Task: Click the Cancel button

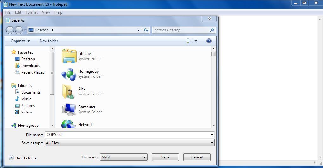Action: tap(197, 157)
